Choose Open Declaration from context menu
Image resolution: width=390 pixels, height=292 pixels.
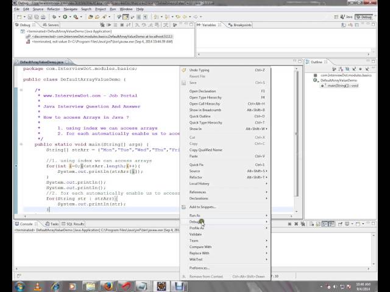pos(226,91)
